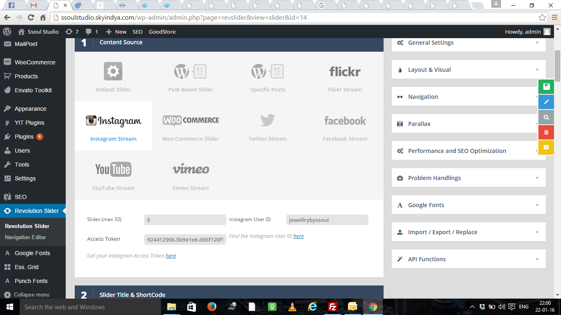
Task: Open the Users admin menu
Action: click(x=33, y=151)
